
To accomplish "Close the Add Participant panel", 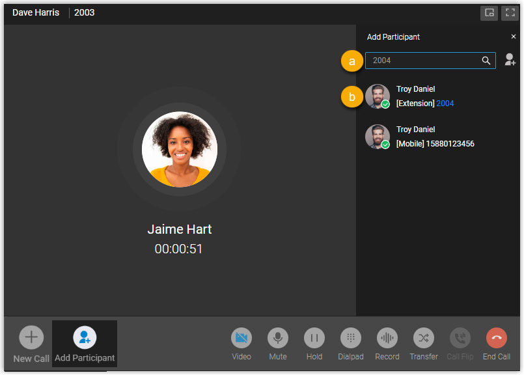I will pos(514,36).
